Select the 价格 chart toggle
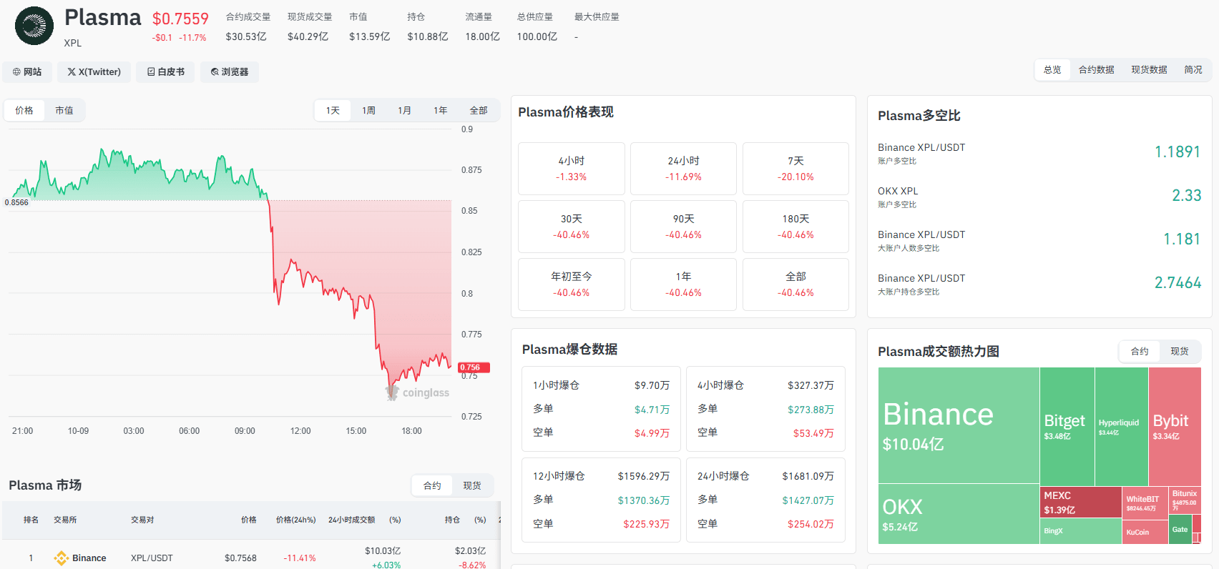Image resolution: width=1219 pixels, height=569 pixels. click(x=24, y=111)
